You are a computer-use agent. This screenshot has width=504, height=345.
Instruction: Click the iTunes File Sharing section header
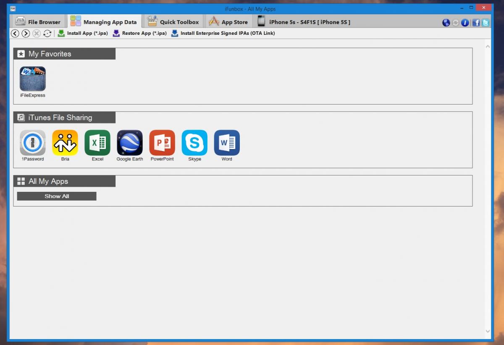point(65,118)
